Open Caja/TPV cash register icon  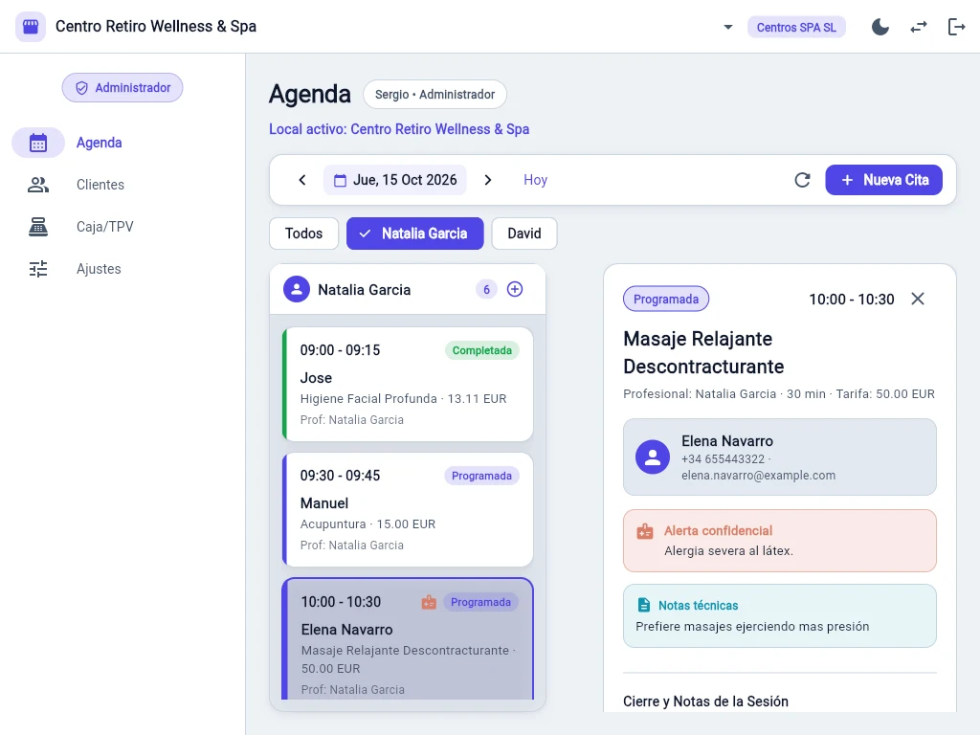pyautogui.click(x=38, y=226)
